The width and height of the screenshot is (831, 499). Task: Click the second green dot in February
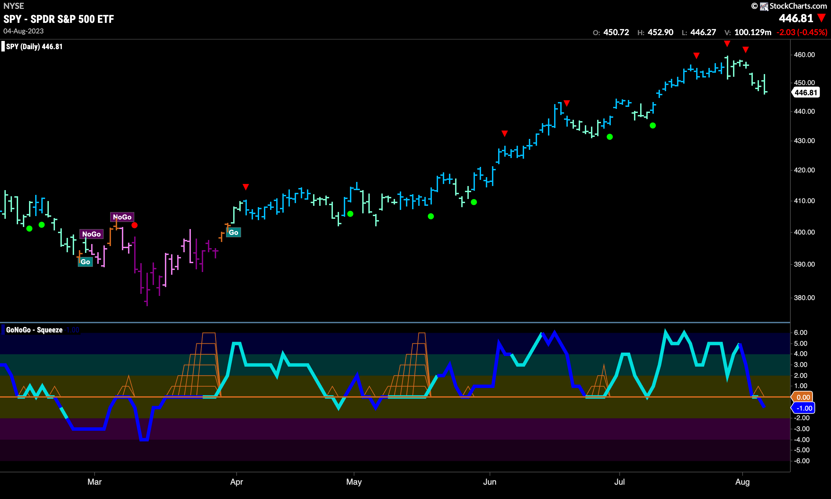(42, 225)
